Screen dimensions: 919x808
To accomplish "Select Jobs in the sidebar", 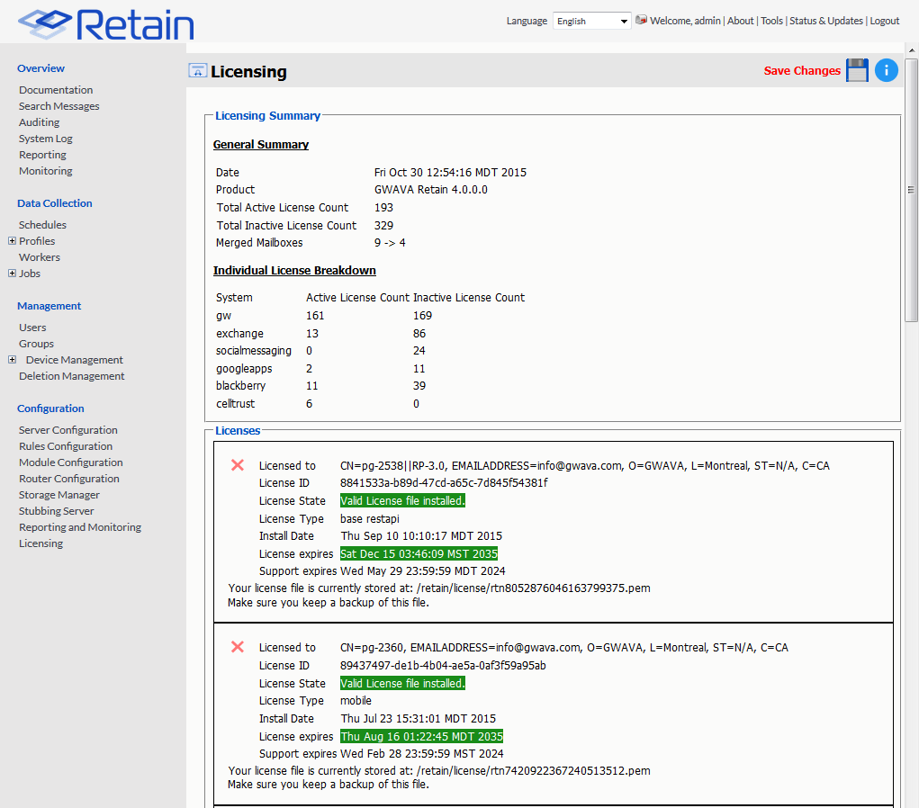I will [30, 274].
